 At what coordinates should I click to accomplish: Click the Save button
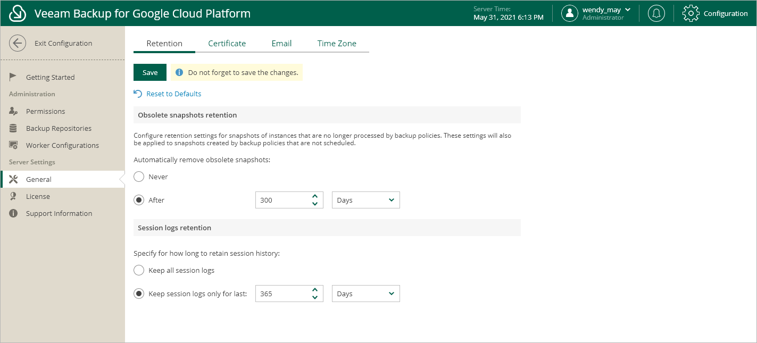click(x=150, y=72)
